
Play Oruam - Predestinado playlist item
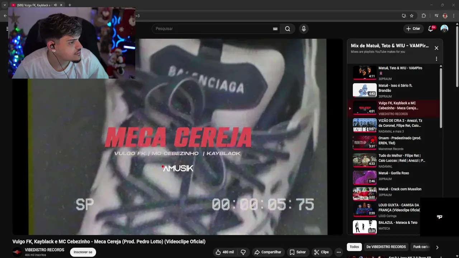click(x=394, y=143)
